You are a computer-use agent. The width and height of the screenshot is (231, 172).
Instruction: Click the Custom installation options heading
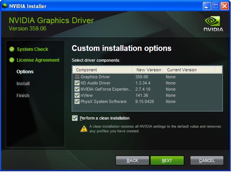(x=121, y=48)
